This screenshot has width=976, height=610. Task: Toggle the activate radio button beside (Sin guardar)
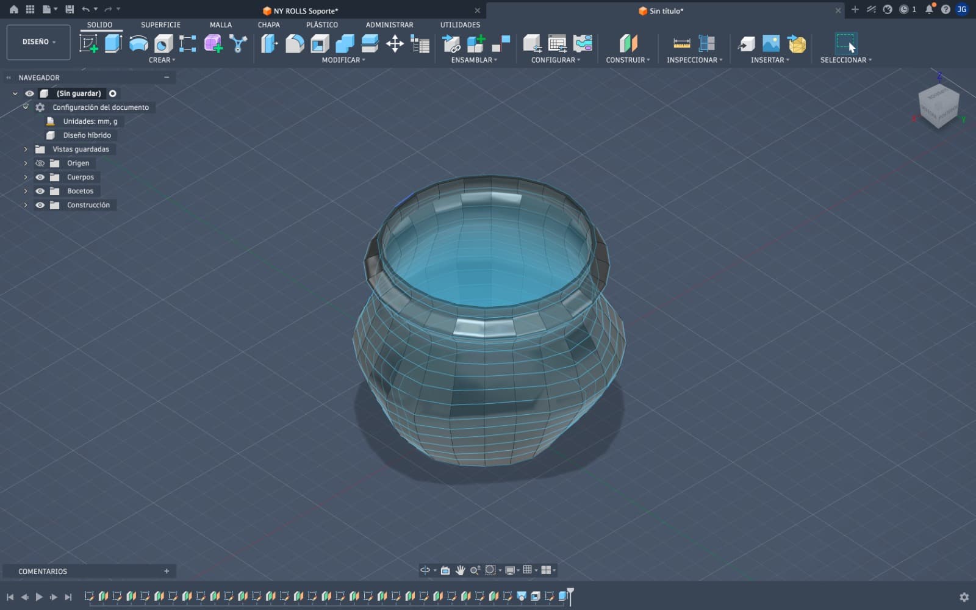[113, 93]
